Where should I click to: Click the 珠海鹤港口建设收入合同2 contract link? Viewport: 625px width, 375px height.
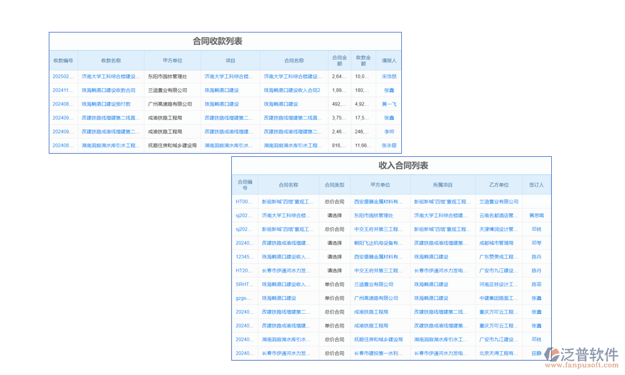[x=291, y=90]
